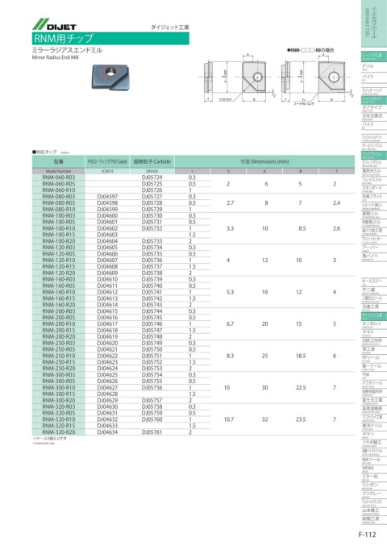Open the WEBA maker tab
Image resolution: width=387 pixels, height=546 pixels.
374,469
